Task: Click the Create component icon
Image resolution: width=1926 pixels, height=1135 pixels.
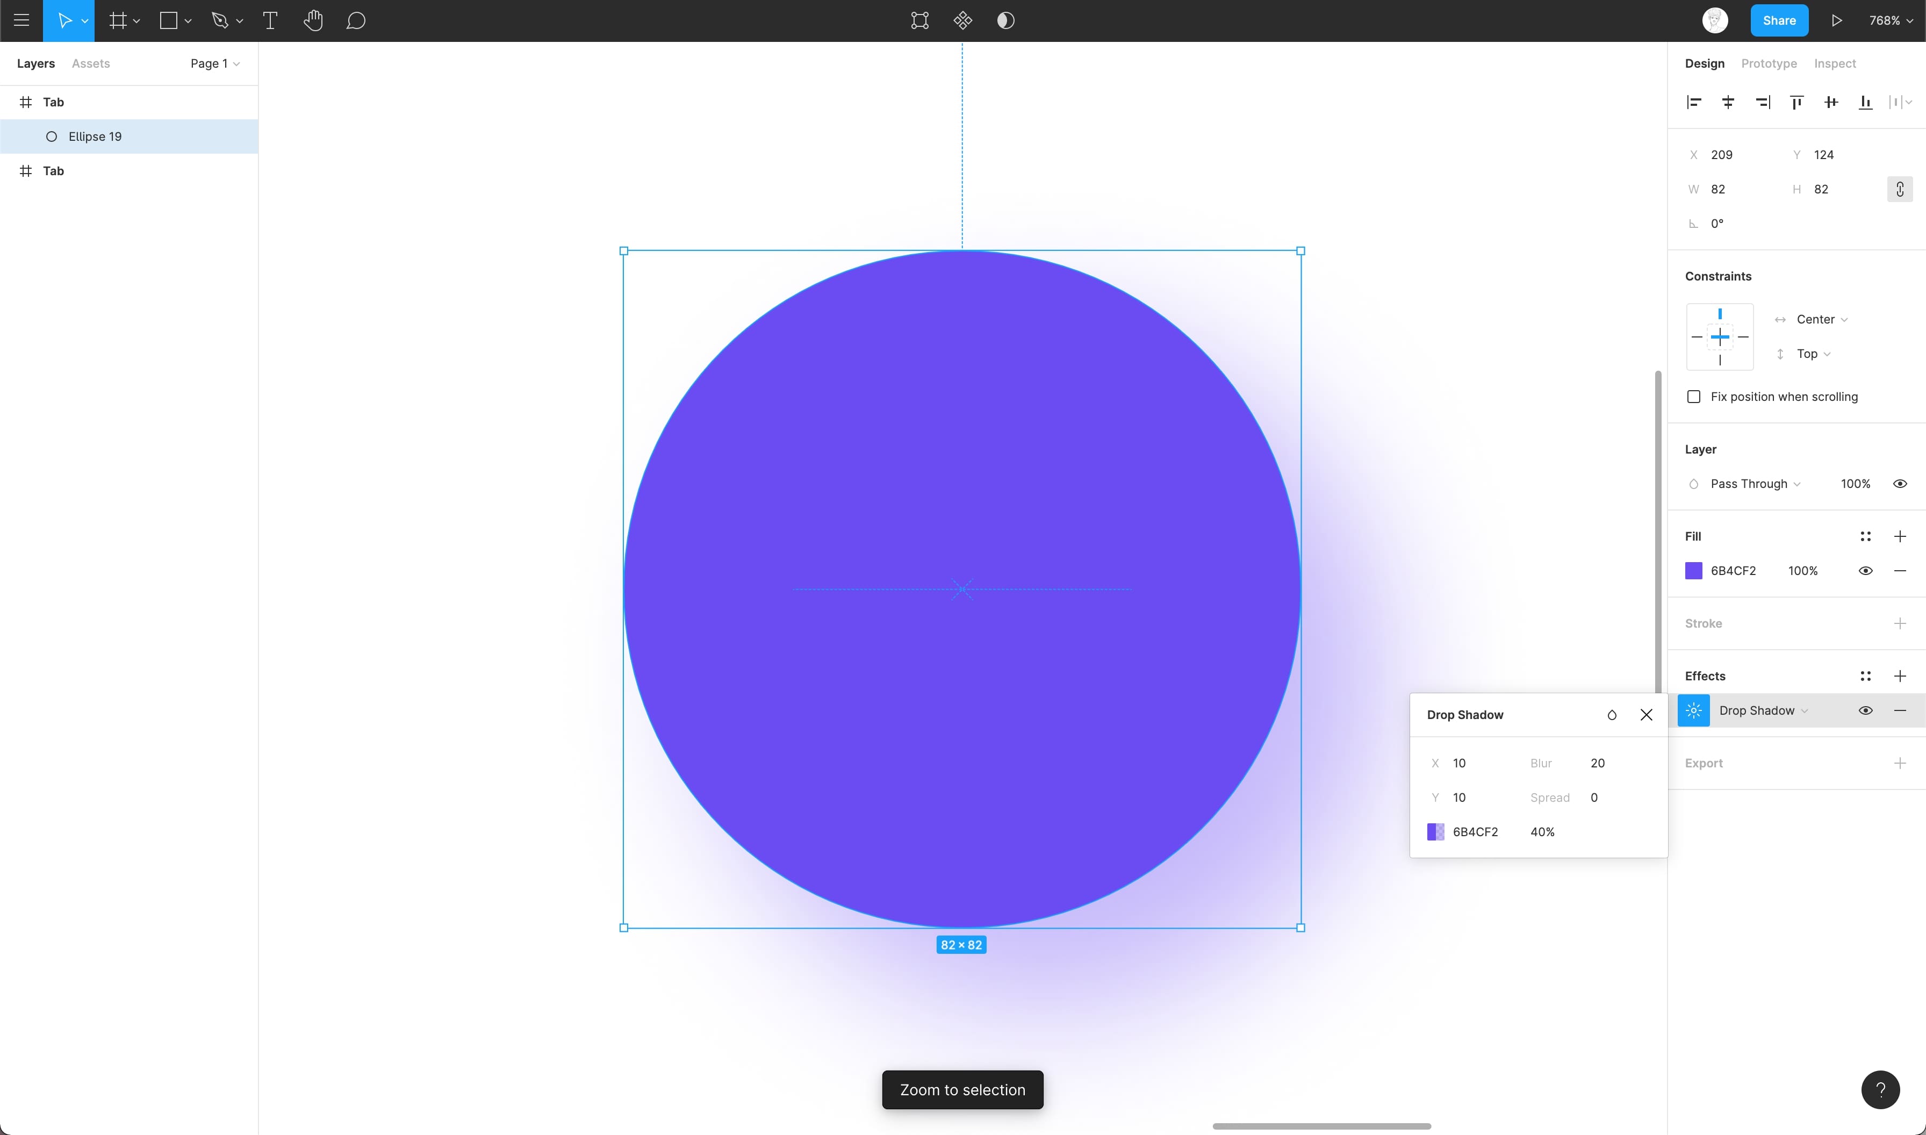Action: point(962,20)
